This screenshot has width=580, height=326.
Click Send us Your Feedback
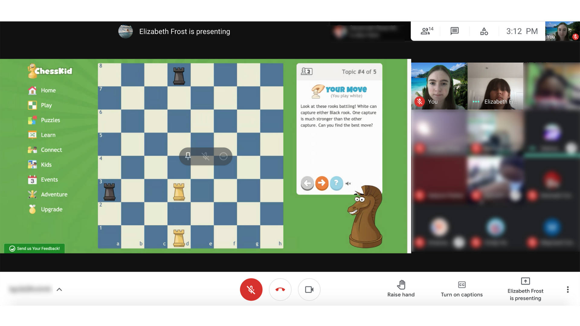pyautogui.click(x=34, y=248)
